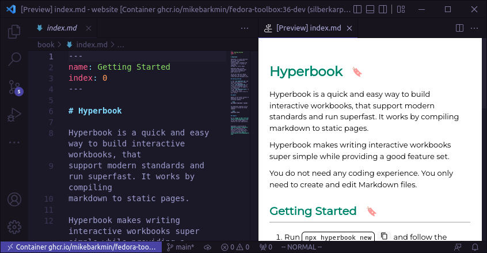Image resolution: width=487 pixels, height=253 pixels.
Task: Place cursor on the index: 0 line
Action: tap(88, 78)
